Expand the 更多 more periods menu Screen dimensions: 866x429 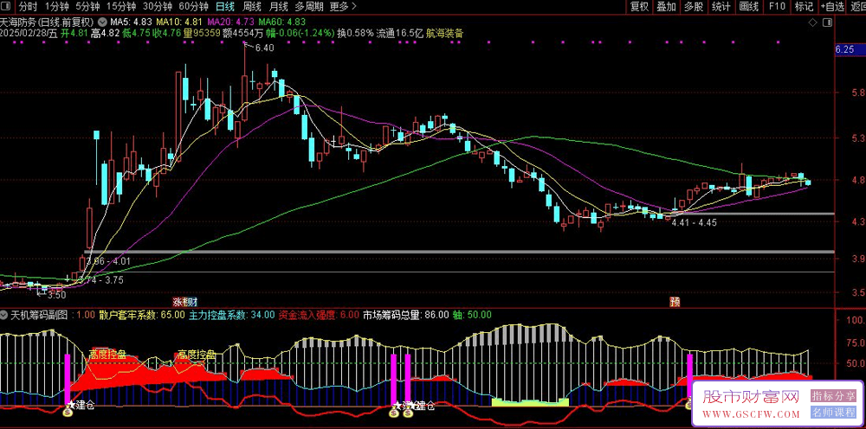point(342,7)
